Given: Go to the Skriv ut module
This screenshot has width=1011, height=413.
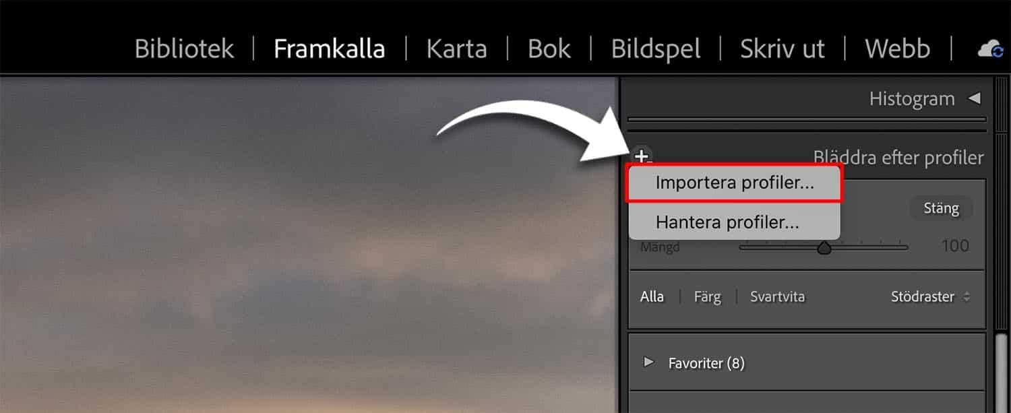Looking at the screenshot, I should pyautogui.click(x=782, y=49).
